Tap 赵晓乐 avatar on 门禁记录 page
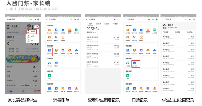Screen dimensions: 202x106 (164, 26)
